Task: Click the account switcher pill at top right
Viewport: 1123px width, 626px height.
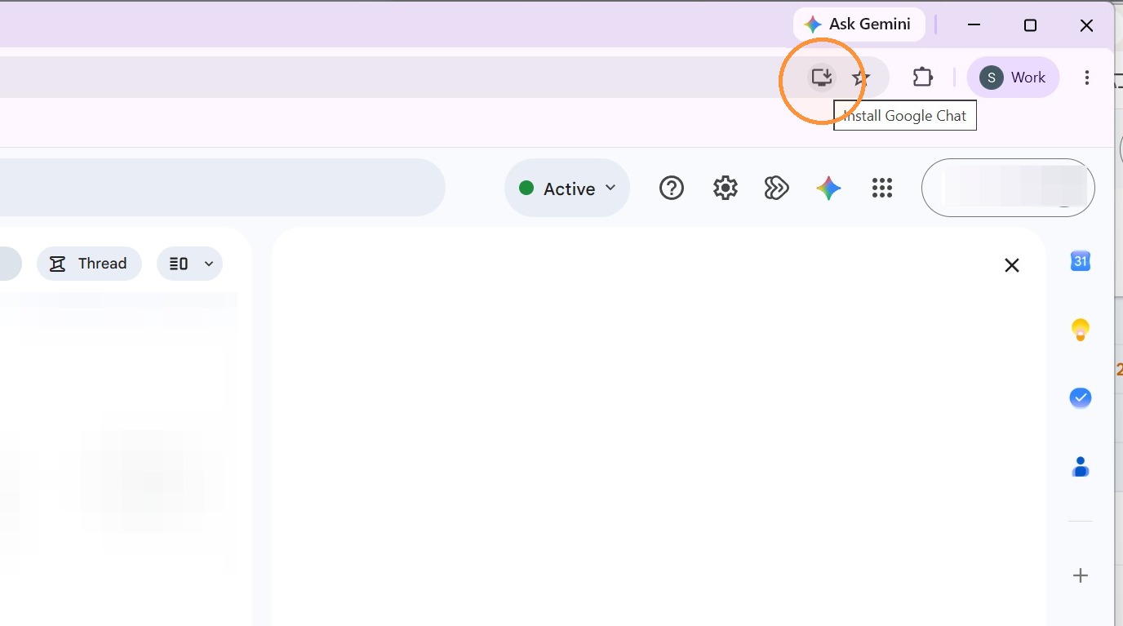Action: (x=1008, y=188)
